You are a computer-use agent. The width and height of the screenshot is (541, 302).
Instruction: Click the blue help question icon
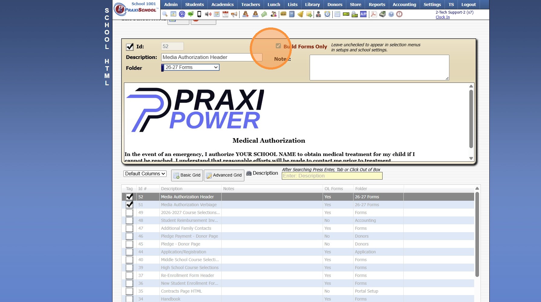pos(391,14)
